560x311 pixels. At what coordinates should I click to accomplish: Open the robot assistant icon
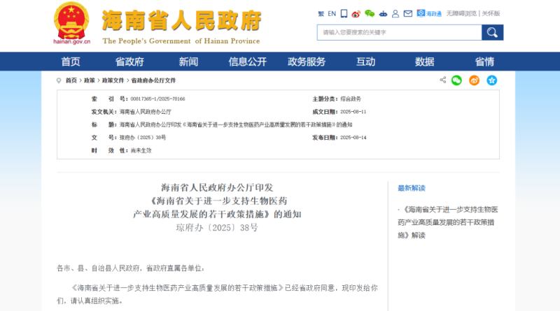[x=383, y=13]
